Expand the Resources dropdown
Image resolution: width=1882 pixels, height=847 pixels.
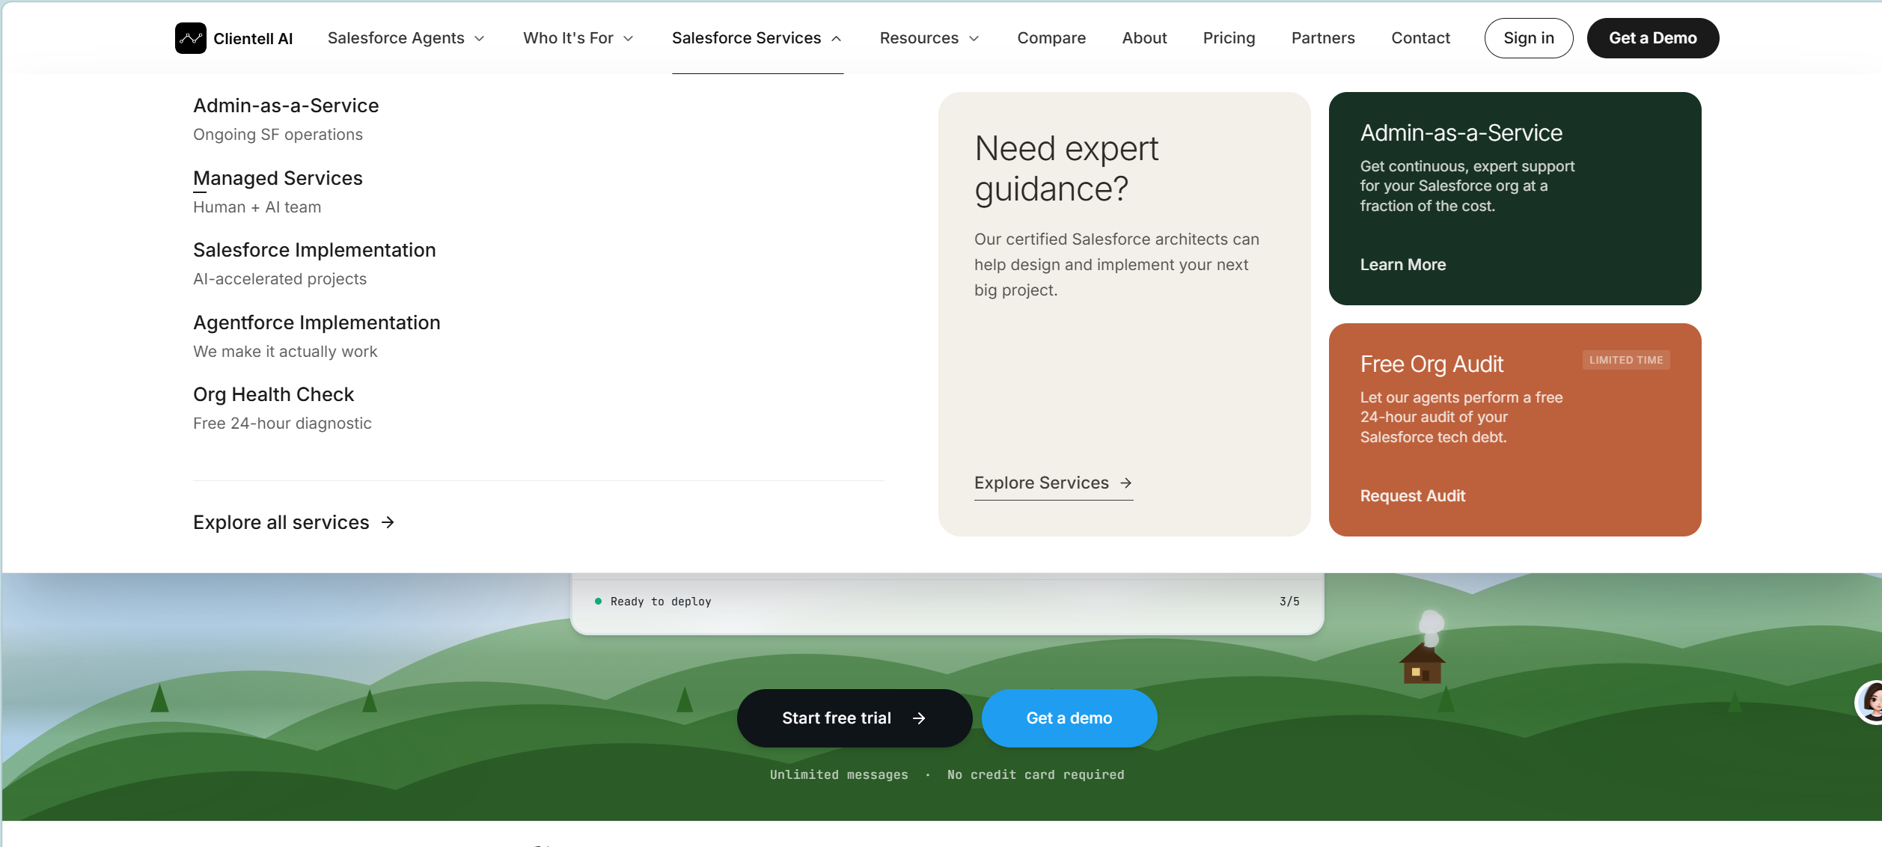click(x=929, y=38)
